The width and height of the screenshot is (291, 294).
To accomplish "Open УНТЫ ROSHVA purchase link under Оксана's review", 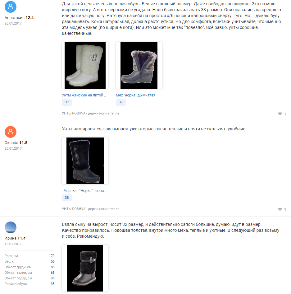I will tap(91, 209).
